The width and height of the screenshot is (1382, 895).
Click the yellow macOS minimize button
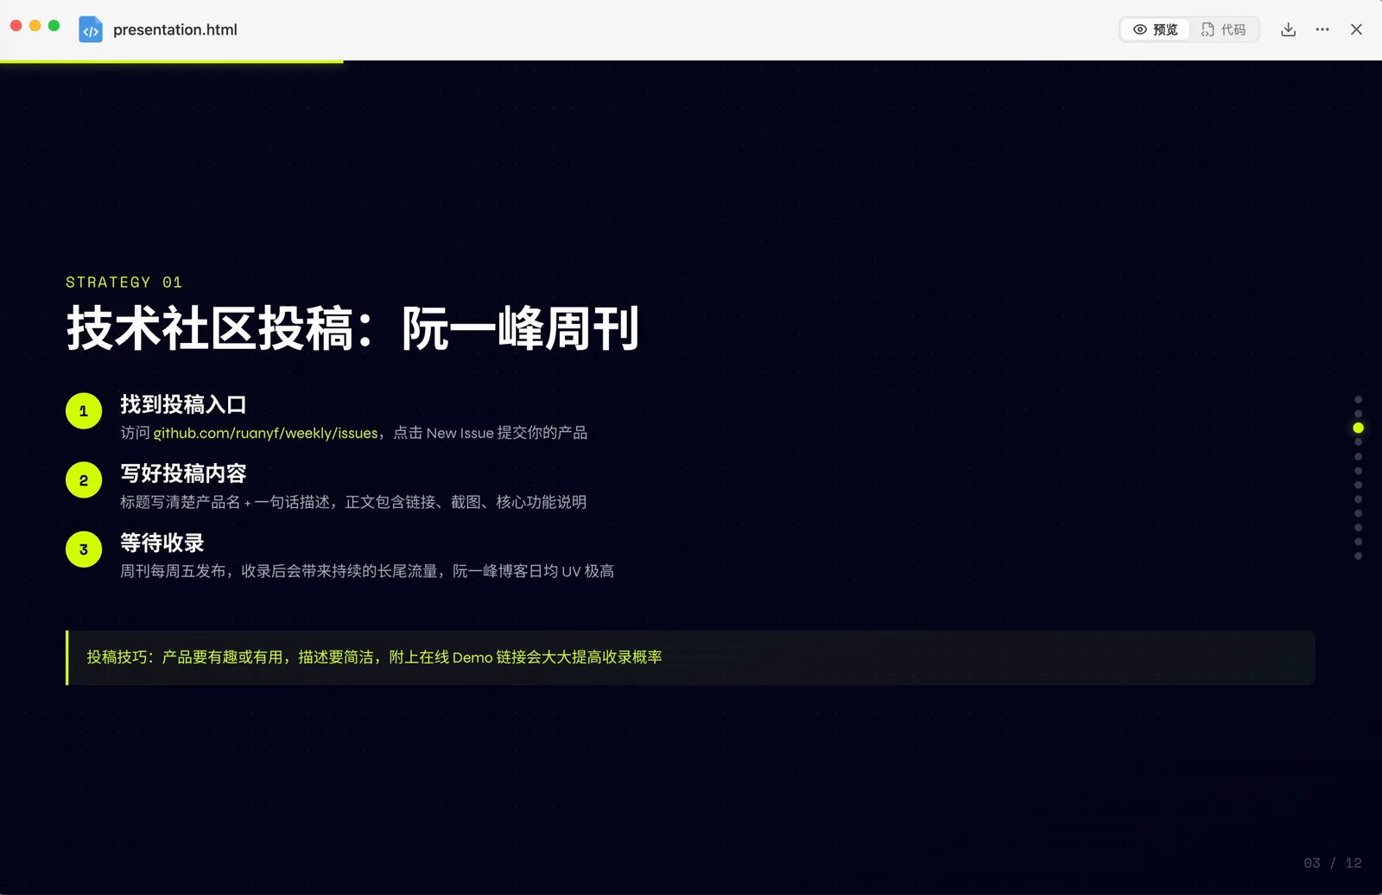coord(35,26)
